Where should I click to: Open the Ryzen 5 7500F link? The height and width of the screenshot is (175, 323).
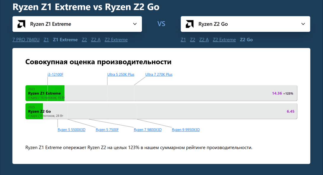click(x=107, y=130)
